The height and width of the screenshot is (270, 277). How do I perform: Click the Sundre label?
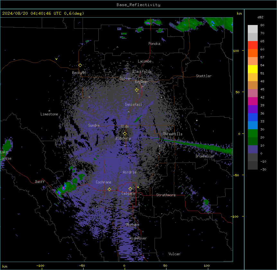click(94, 125)
